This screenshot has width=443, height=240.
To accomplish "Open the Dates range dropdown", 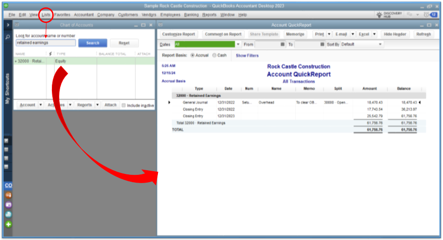I will tap(238, 45).
